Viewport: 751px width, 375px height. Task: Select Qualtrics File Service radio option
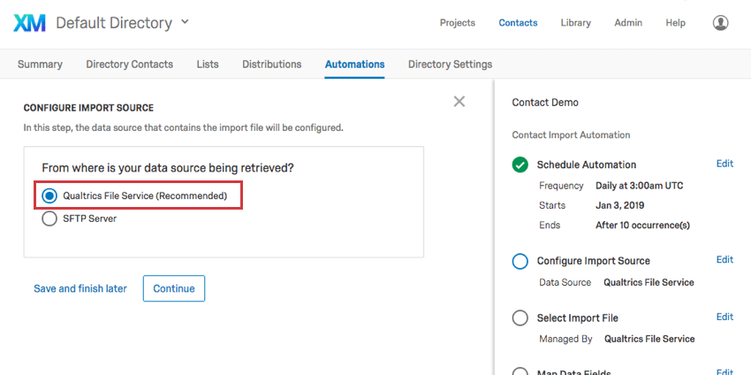point(49,195)
